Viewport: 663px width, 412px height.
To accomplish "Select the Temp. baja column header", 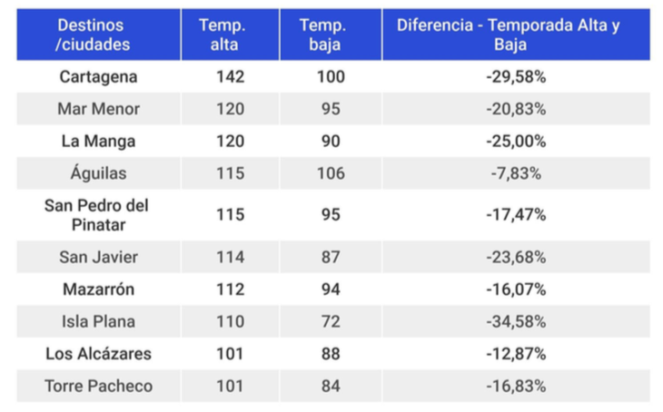I will 331,34.
